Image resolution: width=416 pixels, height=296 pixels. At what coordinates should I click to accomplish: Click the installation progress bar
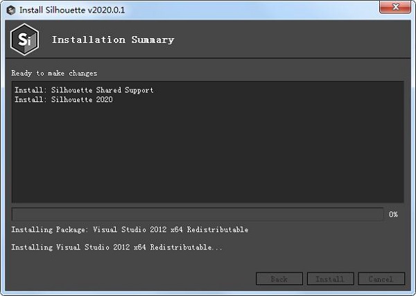point(198,214)
